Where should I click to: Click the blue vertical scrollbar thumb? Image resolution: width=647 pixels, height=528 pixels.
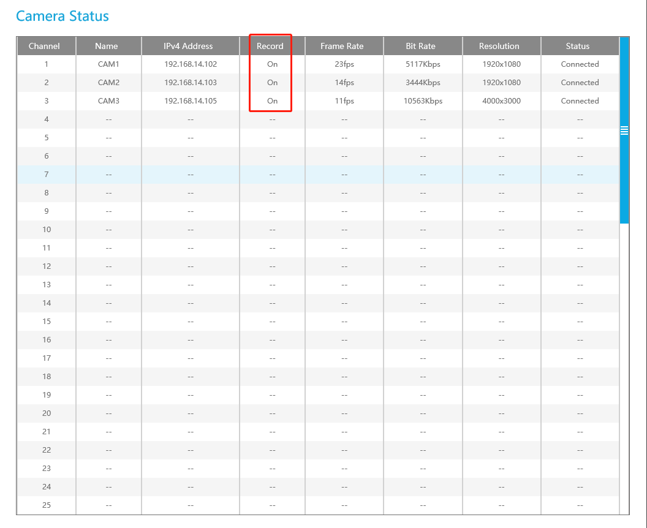[624, 130]
